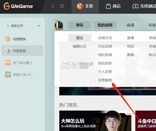Screen dimensions: 156x131
Task: Select 直播 in the dropdown menu
Action: pyautogui.click(x=130, y=38)
